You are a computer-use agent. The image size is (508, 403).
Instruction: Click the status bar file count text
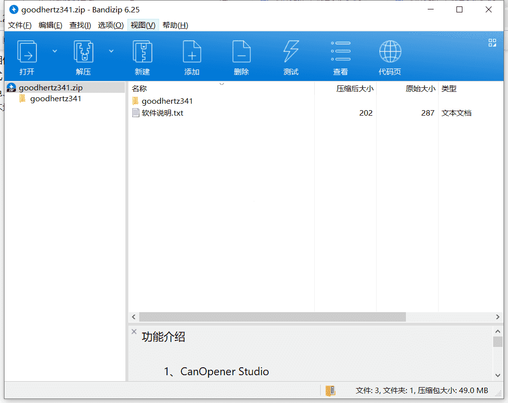coord(421,391)
